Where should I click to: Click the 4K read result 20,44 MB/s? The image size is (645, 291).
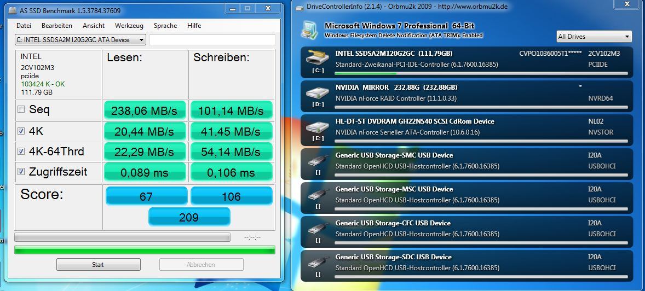(145, 131)
